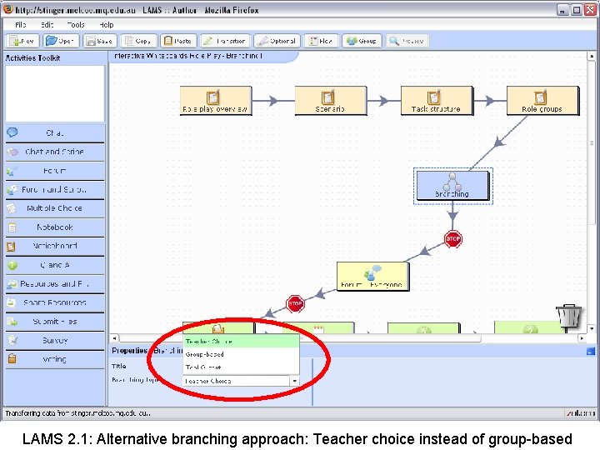600x450 pixels.
Task: Click the canvas horizontal scroll left arrow
Action: (115, 338)
